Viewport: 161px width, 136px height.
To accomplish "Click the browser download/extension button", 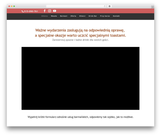I will pos(109,6).
